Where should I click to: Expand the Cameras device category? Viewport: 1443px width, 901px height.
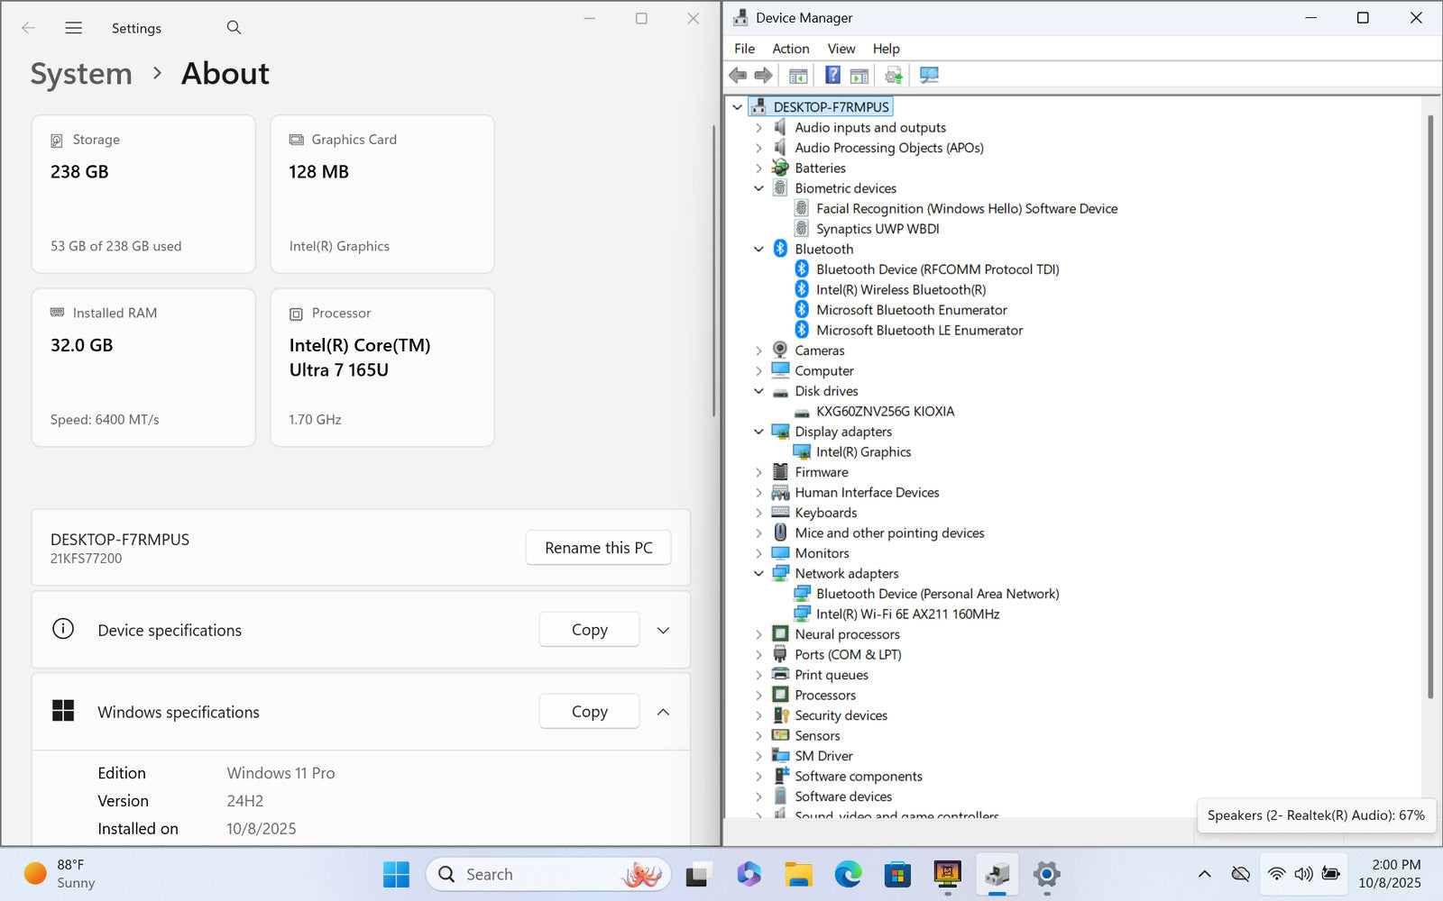click(758, 351)
